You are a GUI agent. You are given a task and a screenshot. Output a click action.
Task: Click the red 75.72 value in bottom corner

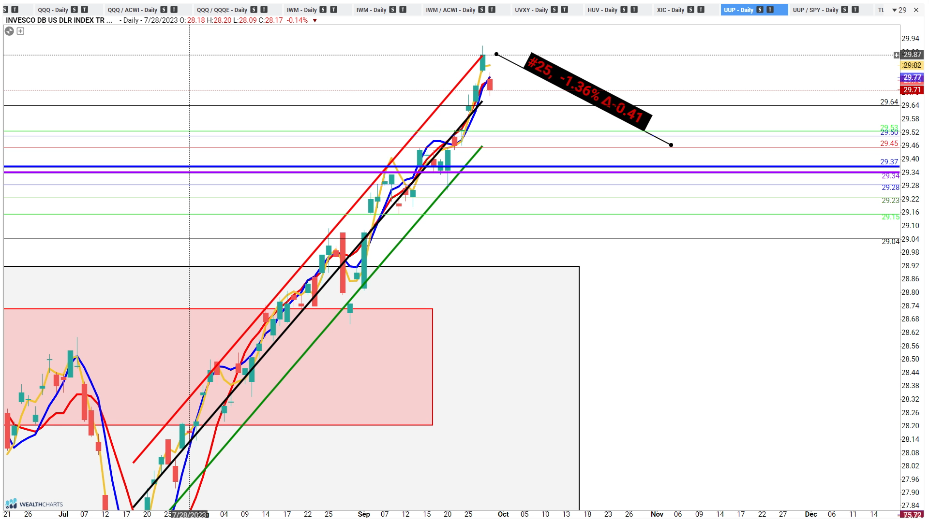912,515
